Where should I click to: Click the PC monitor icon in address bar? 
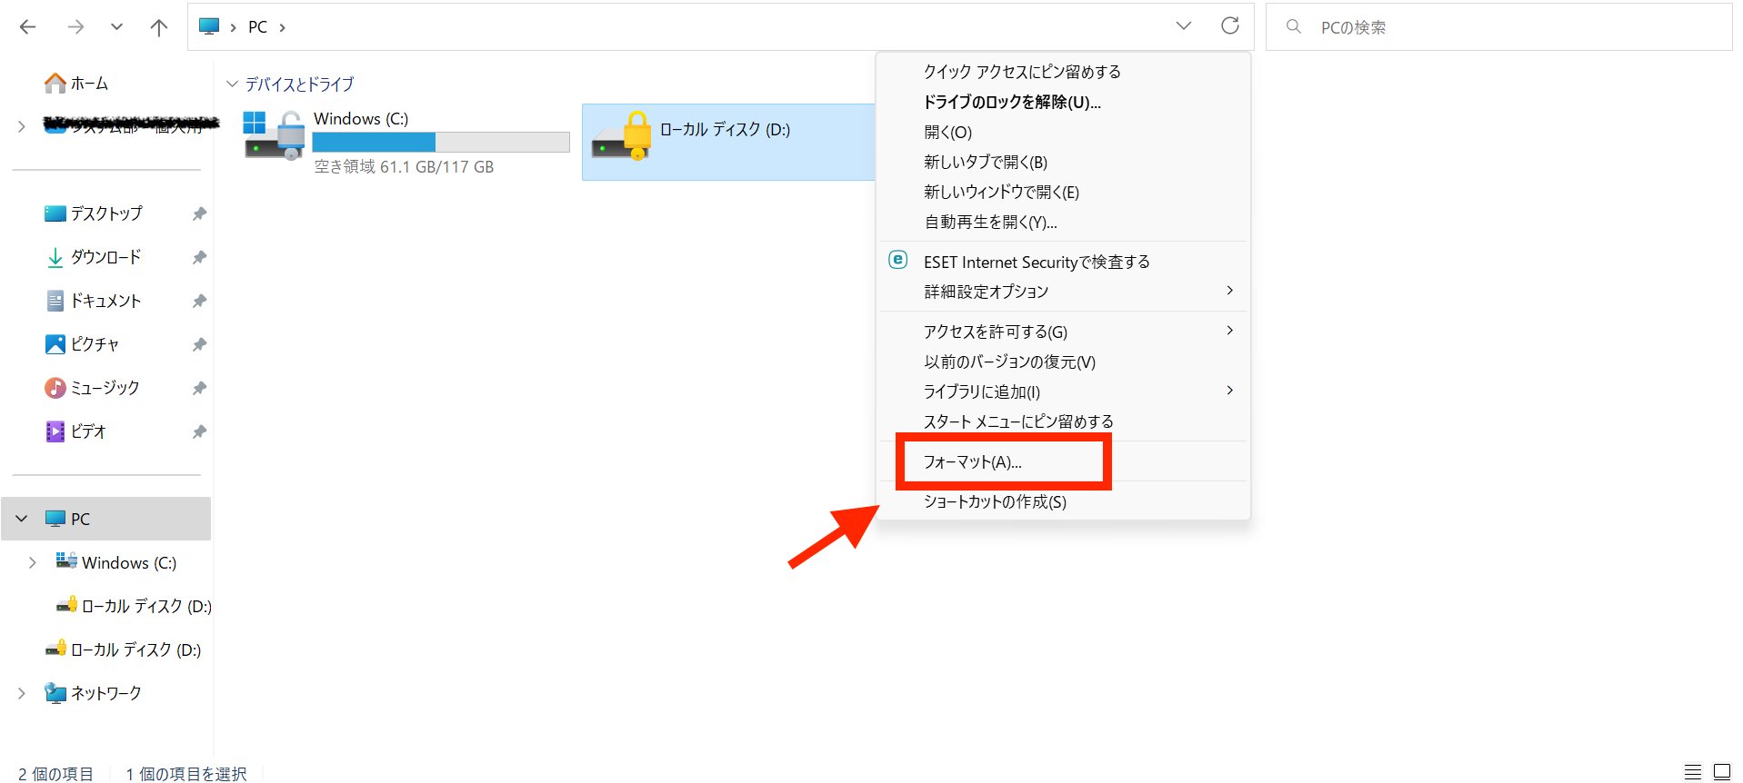tap(209, 26)
